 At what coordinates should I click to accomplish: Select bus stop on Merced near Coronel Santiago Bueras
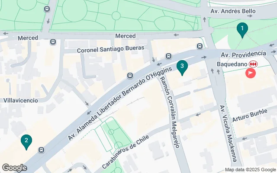point(53,42)
